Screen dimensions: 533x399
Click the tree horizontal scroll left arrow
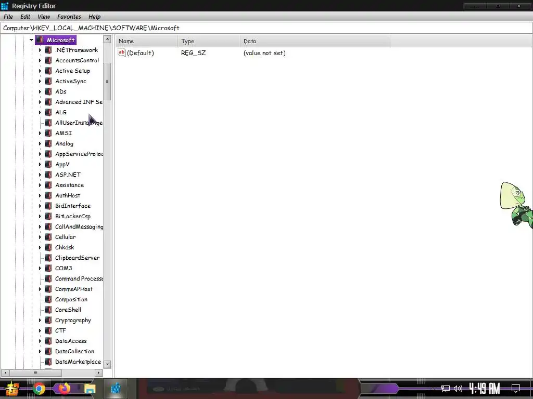point(5,373)
